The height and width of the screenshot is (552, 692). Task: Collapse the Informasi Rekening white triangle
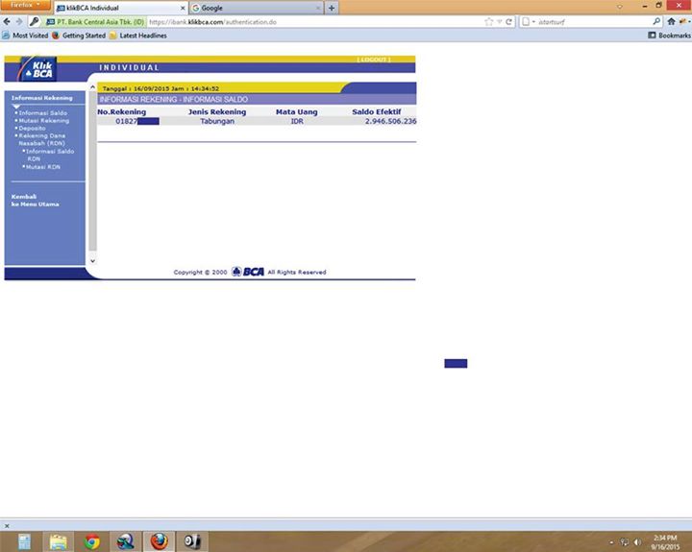click(16, 107)
